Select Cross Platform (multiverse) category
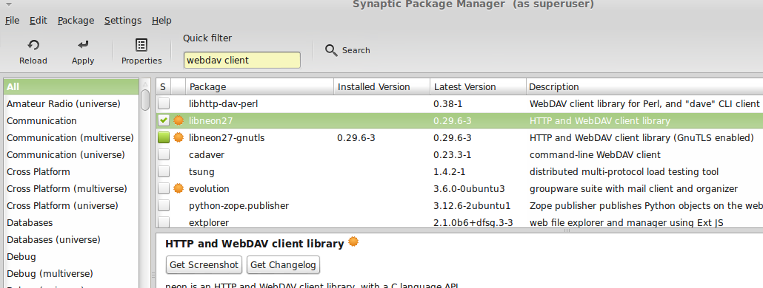 click(72, 188)
